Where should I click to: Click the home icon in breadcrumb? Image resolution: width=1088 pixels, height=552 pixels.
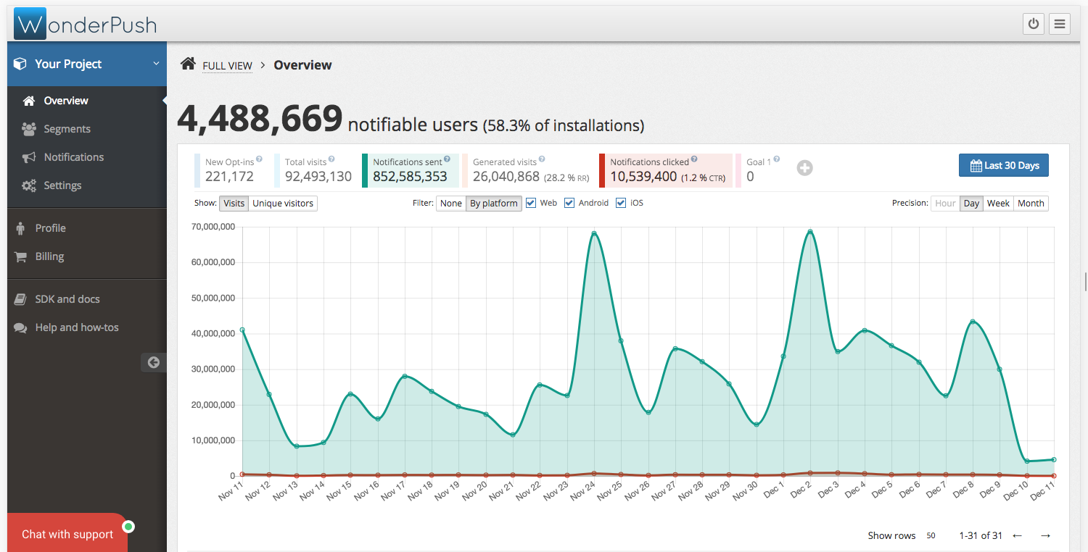click(188, 64)
